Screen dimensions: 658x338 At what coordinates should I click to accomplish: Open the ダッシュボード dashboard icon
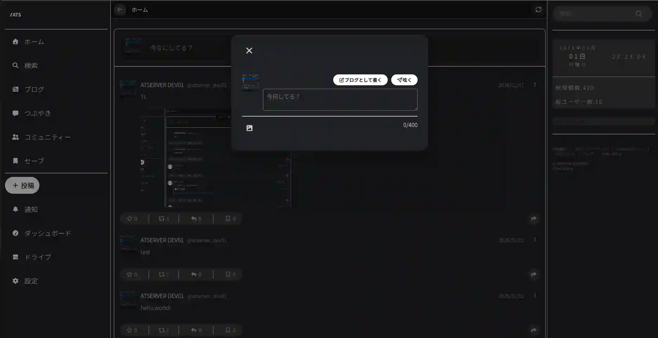pos(15,233)
